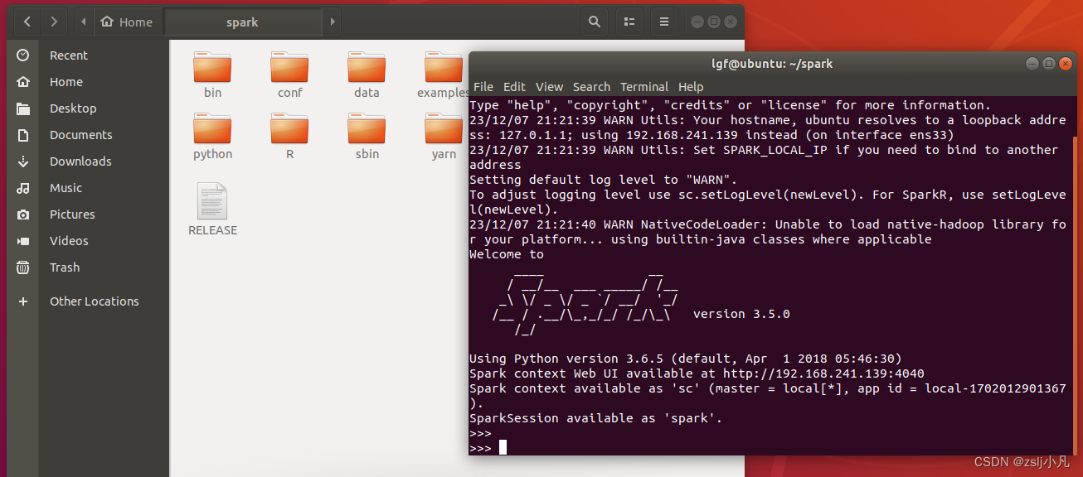Viewport: 1083px width, 477px height.
Task: Click 'Setting default log level' line
Action: [x=604, y=180]
